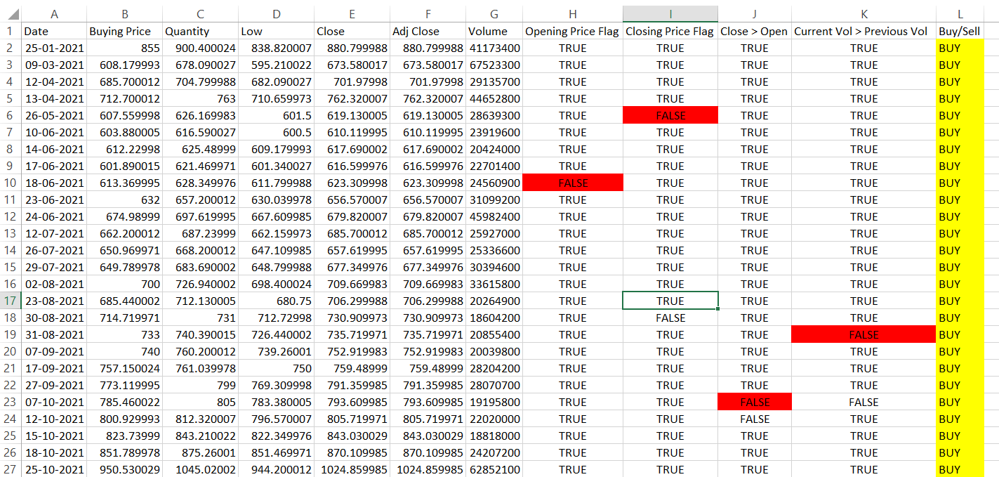Select column L header

coord(959,13)
